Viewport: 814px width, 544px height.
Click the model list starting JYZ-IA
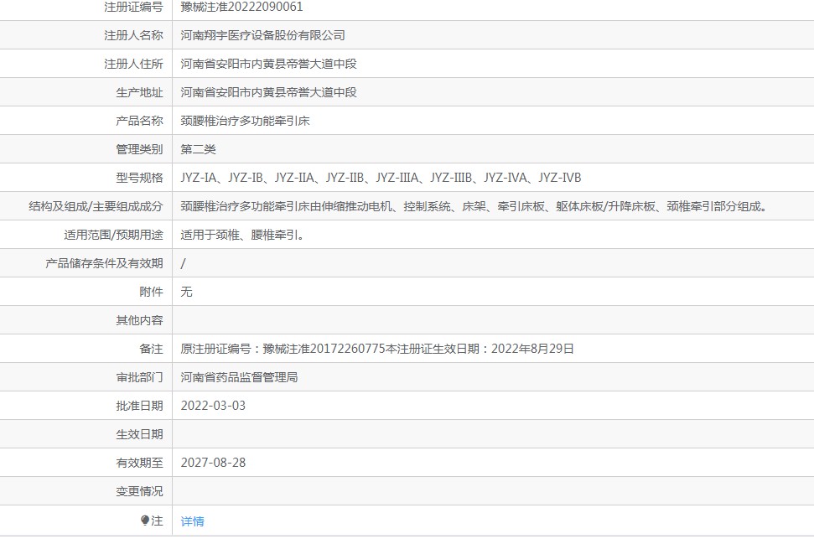click(x=381, y=178)
